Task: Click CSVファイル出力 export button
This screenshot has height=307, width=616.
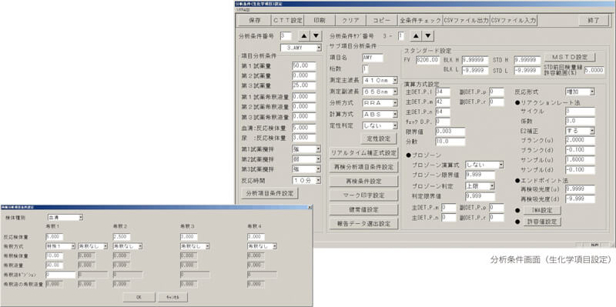Action: click(467, 21)
